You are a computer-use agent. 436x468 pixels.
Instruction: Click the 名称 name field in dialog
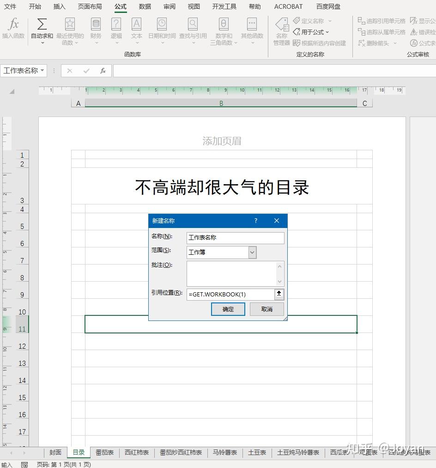tap(235, 238)
